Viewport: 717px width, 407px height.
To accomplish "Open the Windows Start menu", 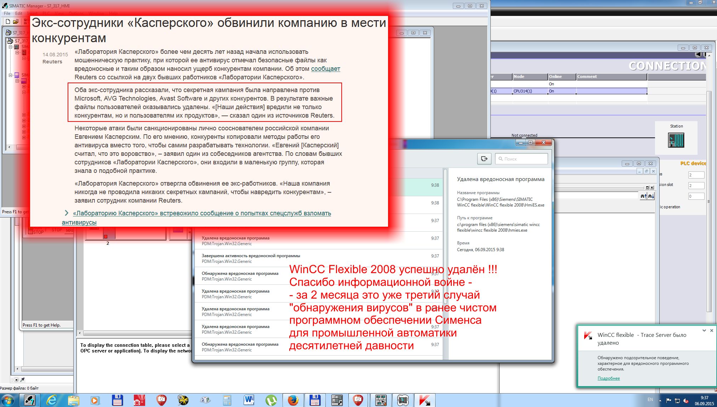I will [x=7, y=401].
